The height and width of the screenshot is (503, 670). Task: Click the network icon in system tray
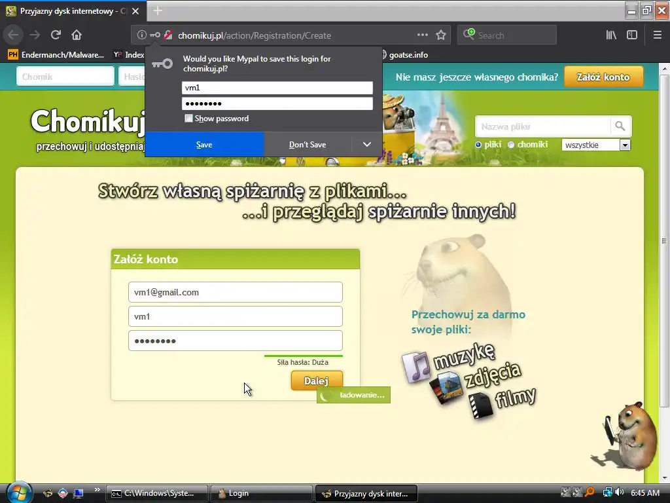click(607, 493)
